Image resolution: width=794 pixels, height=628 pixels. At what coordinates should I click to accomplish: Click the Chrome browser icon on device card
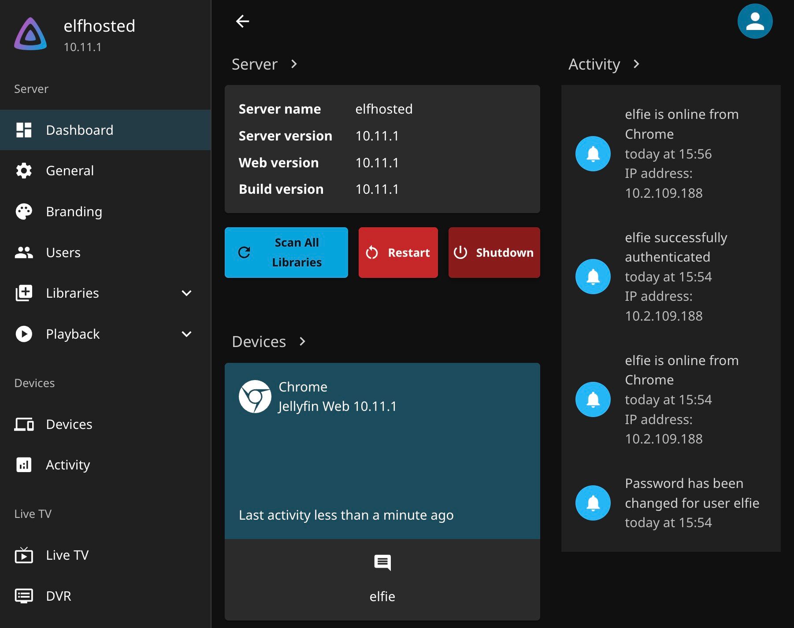pos(255,396)
